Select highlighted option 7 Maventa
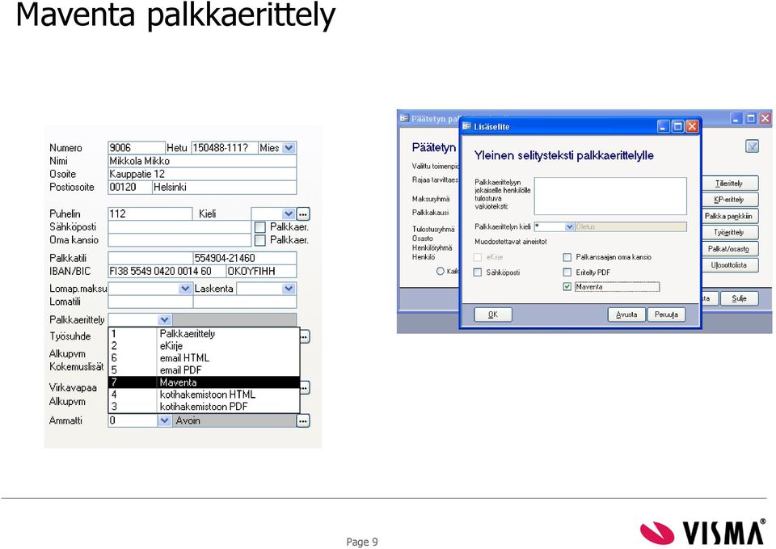Screen dimensions: 776x549 tap(204, 382)
